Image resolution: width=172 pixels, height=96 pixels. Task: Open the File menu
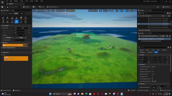[x=7, y=1]
